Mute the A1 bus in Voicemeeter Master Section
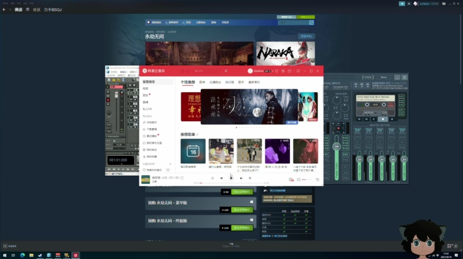The height and width of the screenshot is (259, 463). [x=358, y=147]
